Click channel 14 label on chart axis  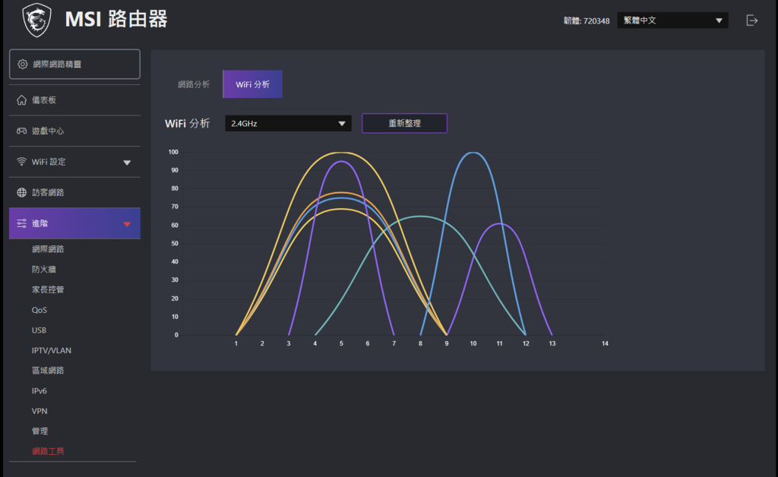tap(605, 343)
